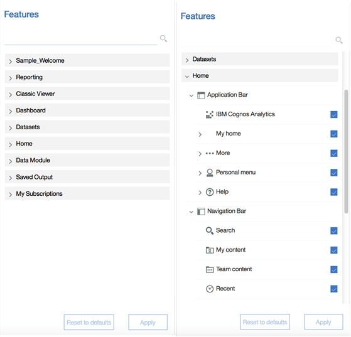
Task: Click the search icon in left Features panel
Action: 163,38
